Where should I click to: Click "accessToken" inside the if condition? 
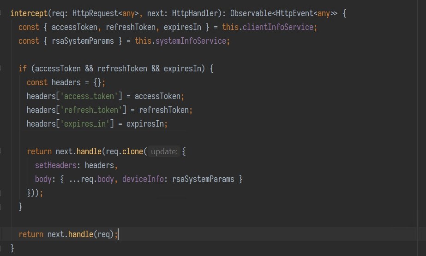click(x=58, y=69)
